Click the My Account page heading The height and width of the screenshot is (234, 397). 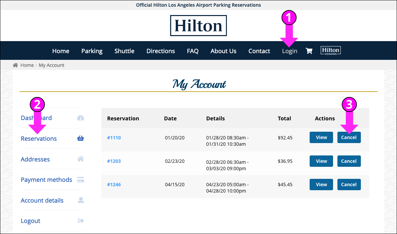[199, 84]
